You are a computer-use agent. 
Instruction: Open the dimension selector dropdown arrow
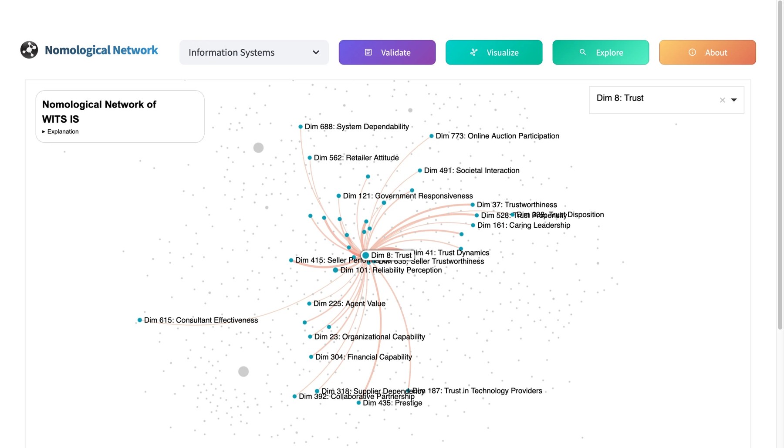click(x=734, y=100)
